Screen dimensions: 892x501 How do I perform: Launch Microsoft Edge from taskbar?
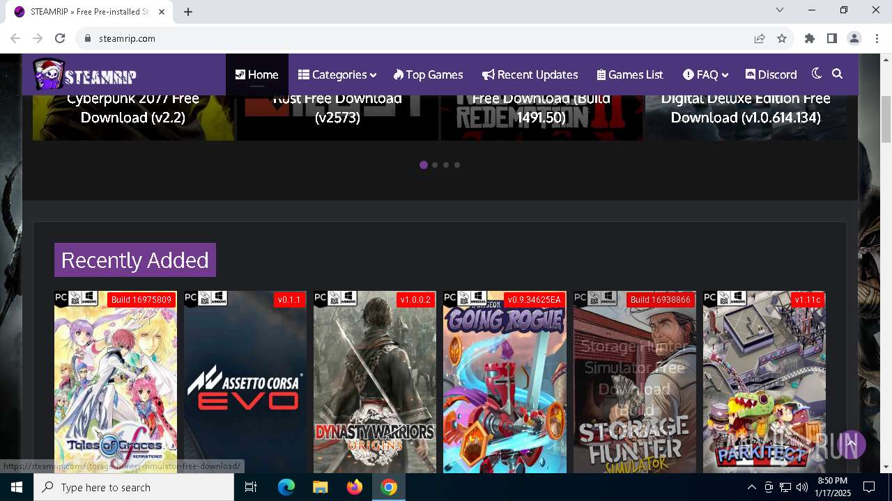286,487
